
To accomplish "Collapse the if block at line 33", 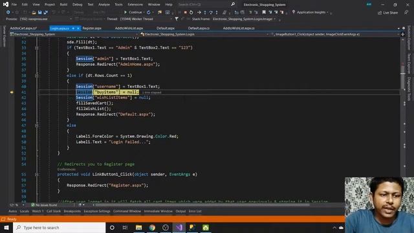I will coord(37,48).
